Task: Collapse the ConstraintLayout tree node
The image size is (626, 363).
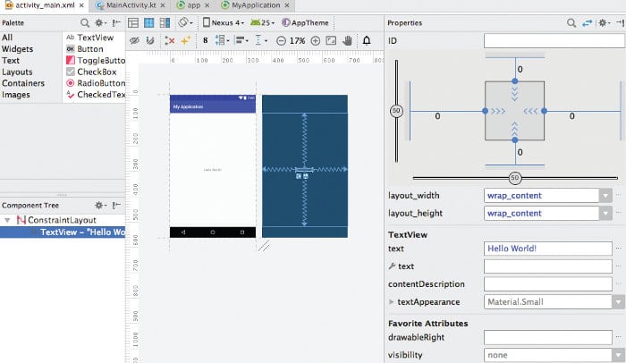Action: coord(8,220)
